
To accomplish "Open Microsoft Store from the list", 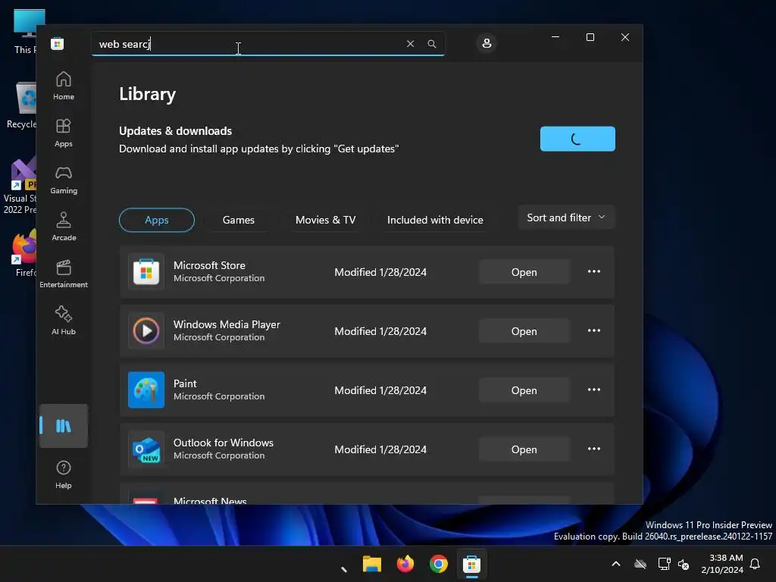I will pyautogui.click(x=524, y=272).
